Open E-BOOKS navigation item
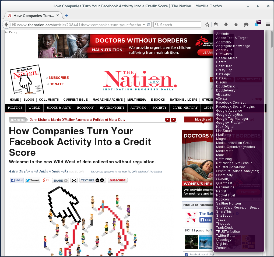 (x=158, y=100)
